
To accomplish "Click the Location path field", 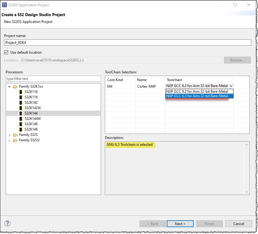I will click(121, 60).
